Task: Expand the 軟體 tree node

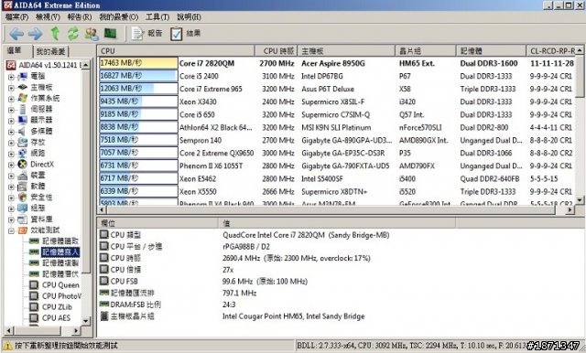Action: click(11, 187)
